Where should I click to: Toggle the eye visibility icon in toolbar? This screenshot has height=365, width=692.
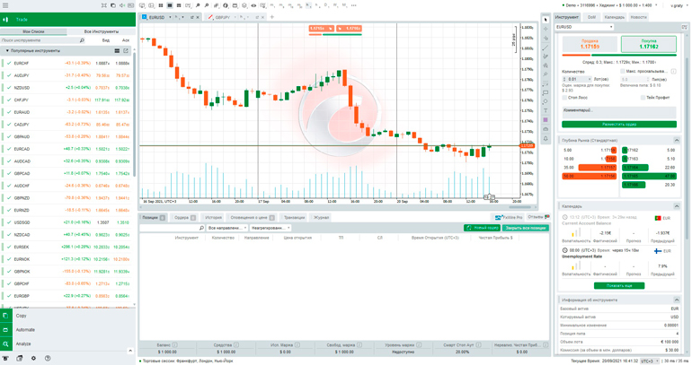pos(253,5)
